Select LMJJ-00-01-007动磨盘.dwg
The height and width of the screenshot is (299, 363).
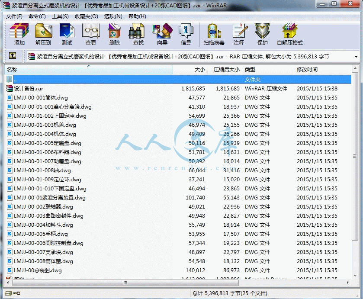click(48, 161)
